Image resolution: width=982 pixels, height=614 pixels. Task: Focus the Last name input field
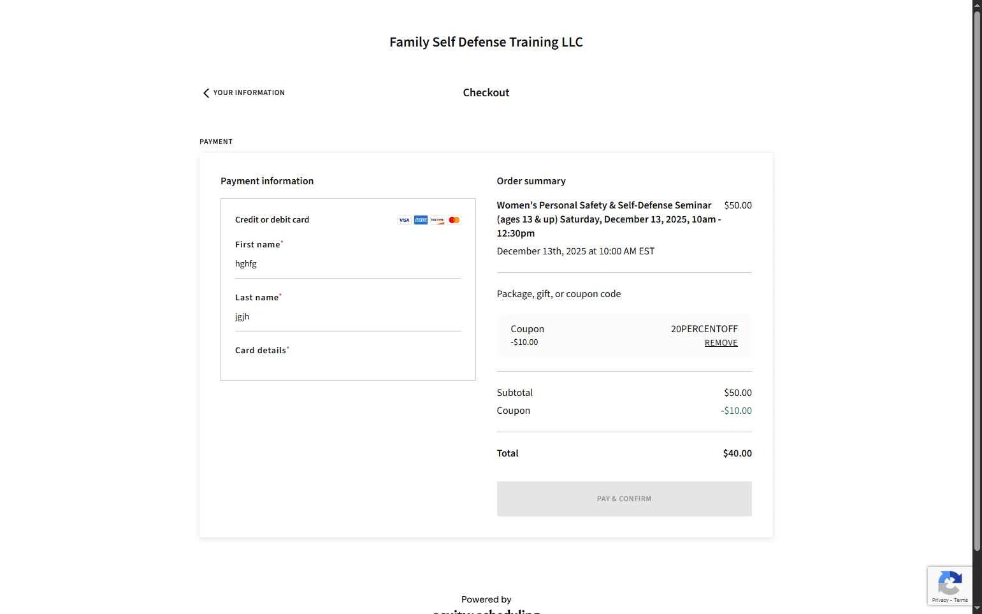(348, 317)
